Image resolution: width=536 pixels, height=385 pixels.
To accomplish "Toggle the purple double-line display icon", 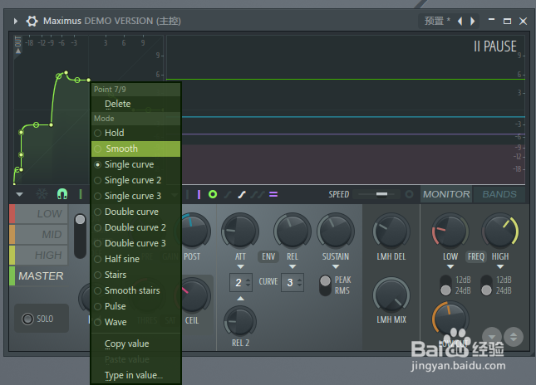I will click(273, 194).
